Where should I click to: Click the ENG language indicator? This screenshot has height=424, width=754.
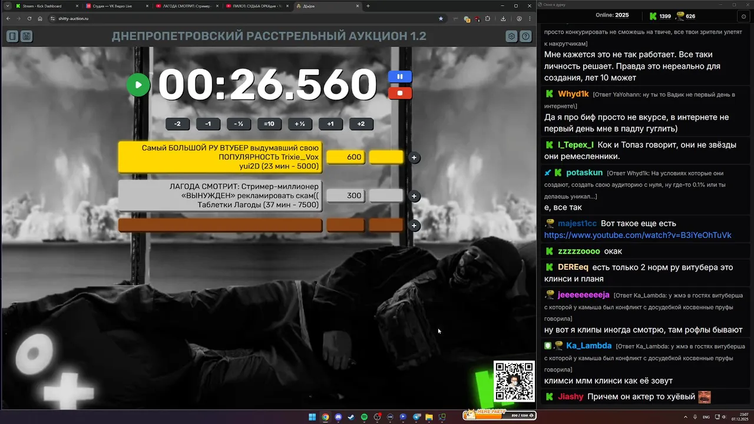tap(706, 417)
